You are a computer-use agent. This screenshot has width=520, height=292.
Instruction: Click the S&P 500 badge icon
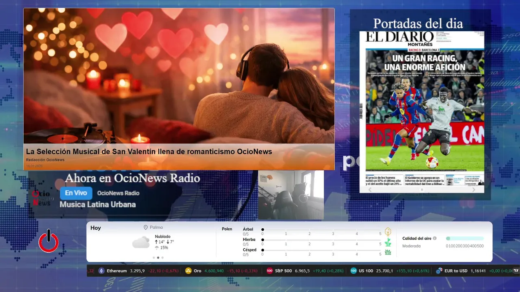[x=270, y=271]
